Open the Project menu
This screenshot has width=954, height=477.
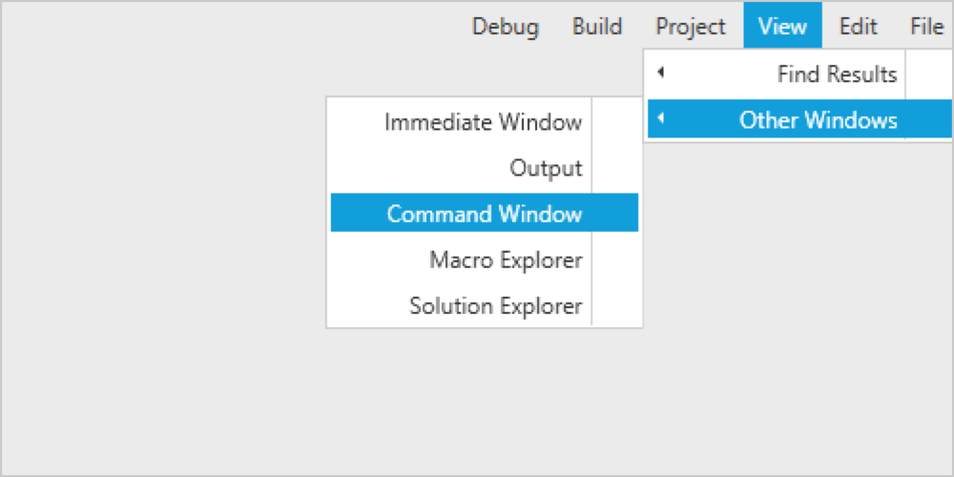(x=691, y=27)
